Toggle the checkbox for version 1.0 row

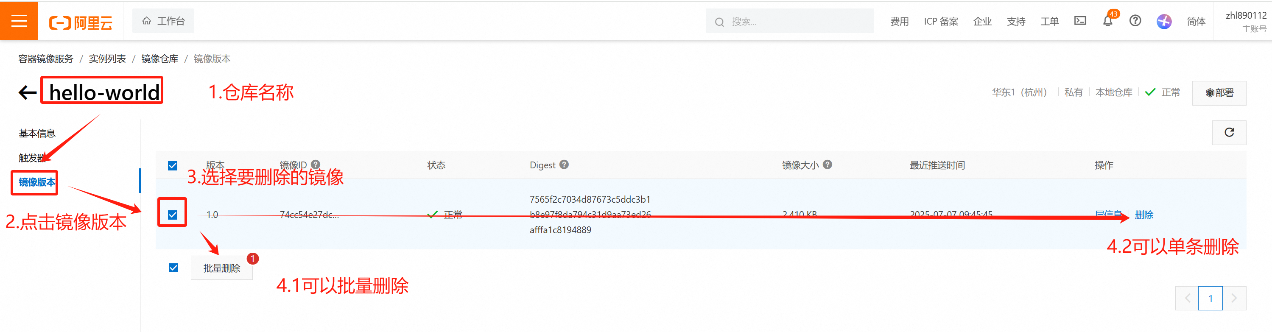pos(172,215)
